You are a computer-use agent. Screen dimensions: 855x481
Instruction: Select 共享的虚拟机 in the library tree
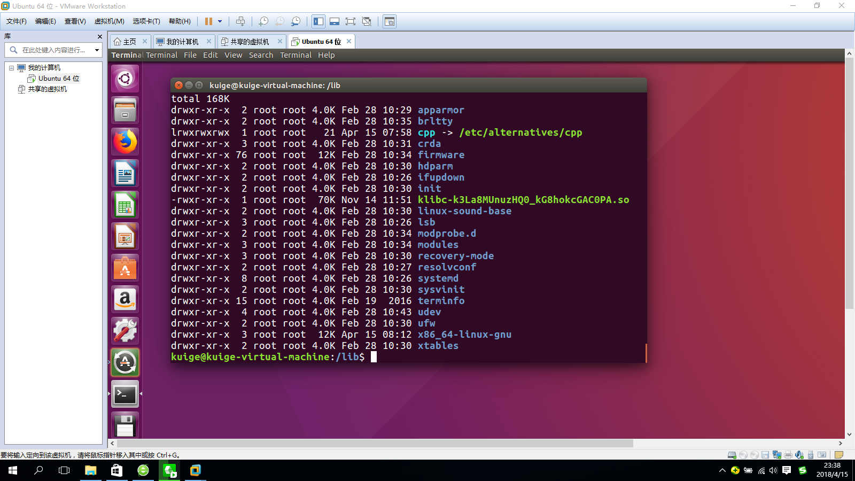point(47,89)
